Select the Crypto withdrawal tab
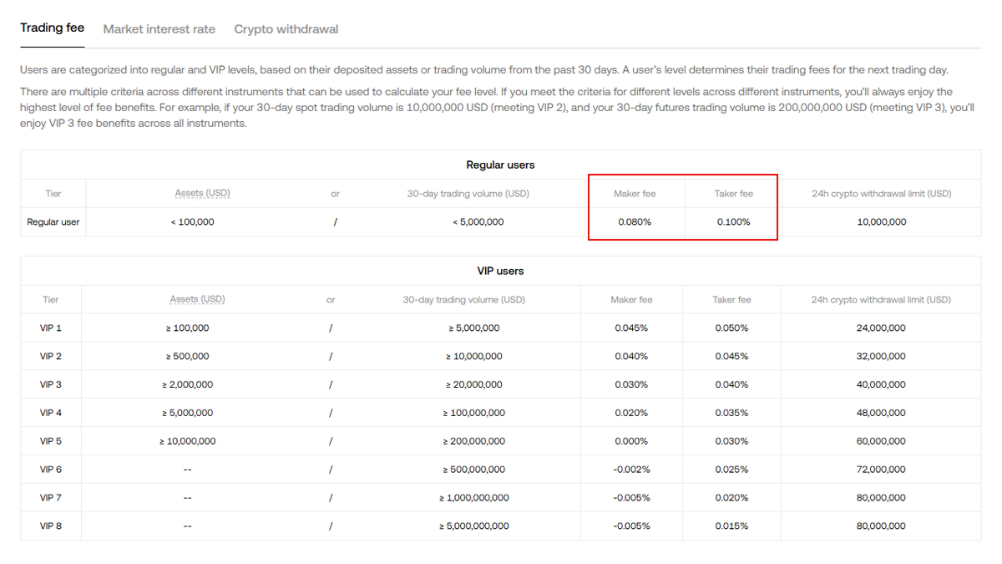The width and height of the screenshot is (1002, 564). click(x=286, y=29)
